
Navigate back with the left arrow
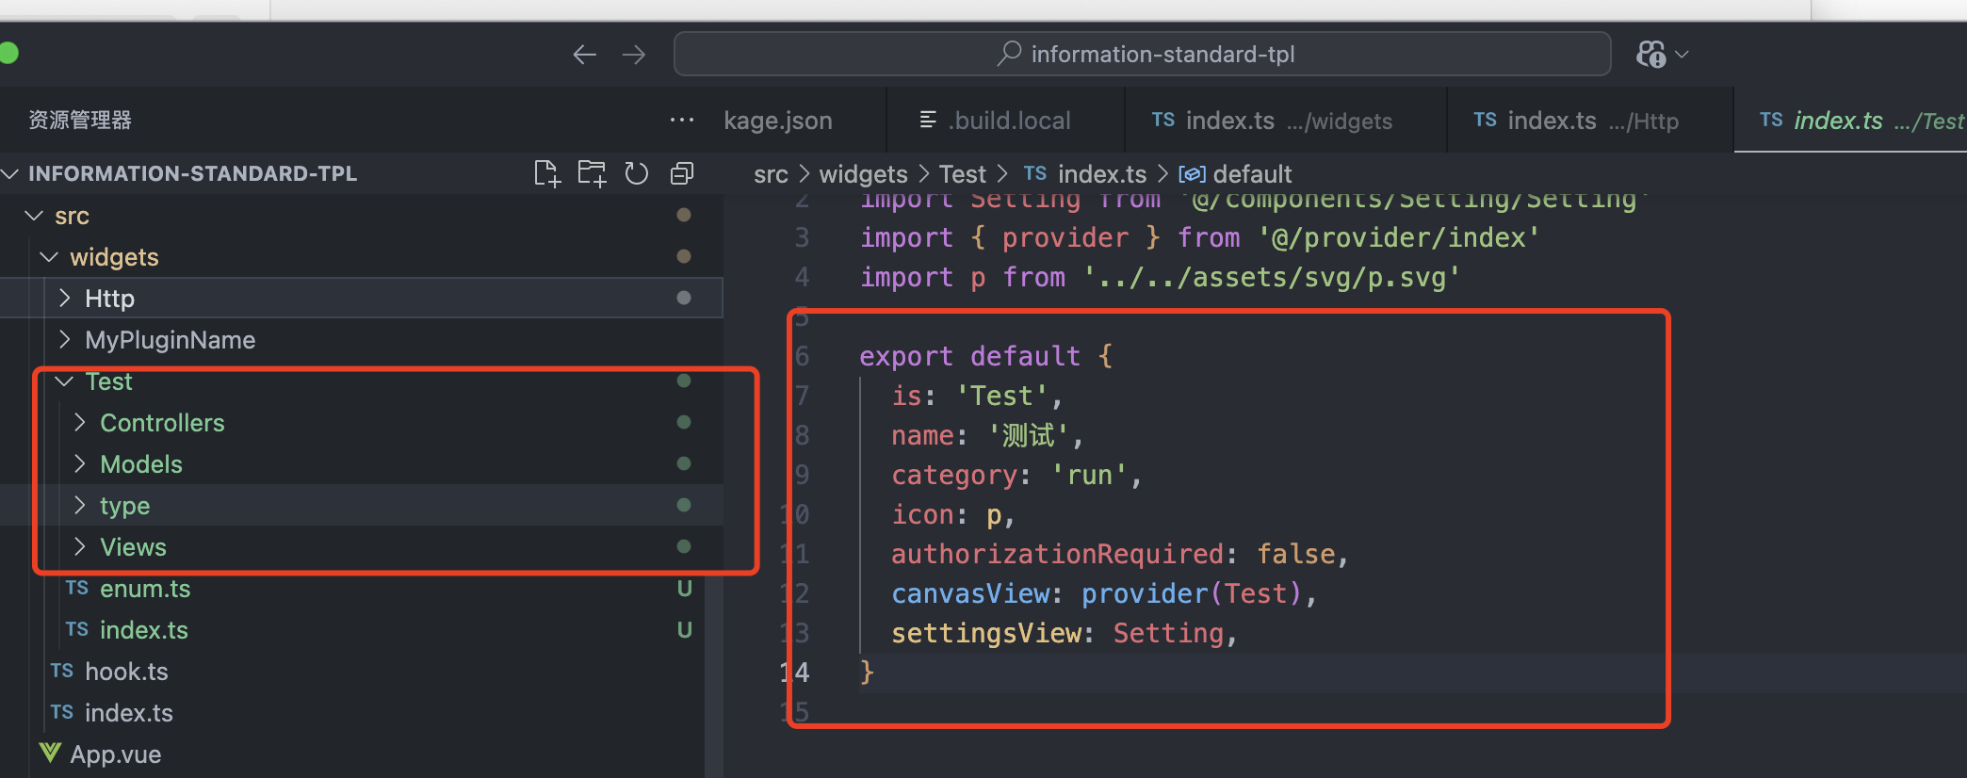point(584,55)
